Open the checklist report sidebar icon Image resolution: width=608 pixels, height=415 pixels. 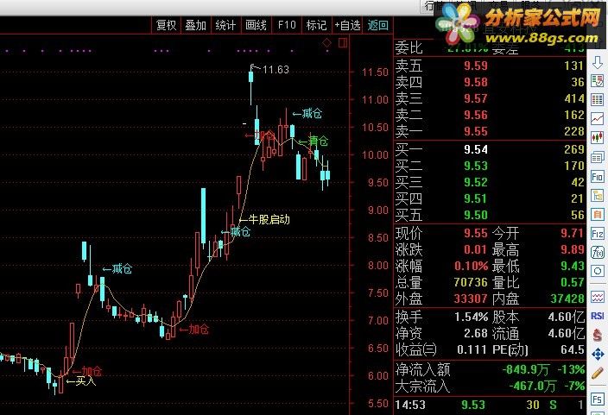pyautogui.click(x=597, y=81)
